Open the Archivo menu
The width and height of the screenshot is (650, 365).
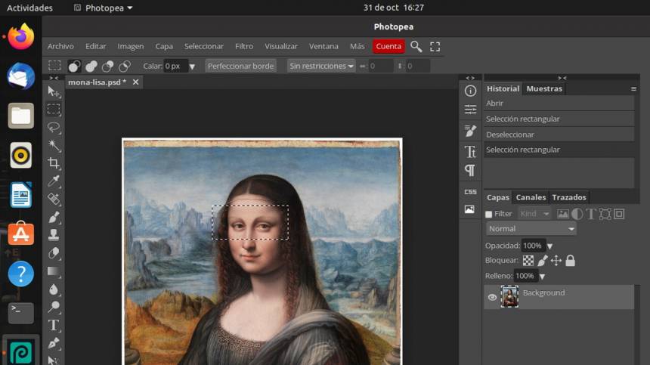click(x=60, y=46)
